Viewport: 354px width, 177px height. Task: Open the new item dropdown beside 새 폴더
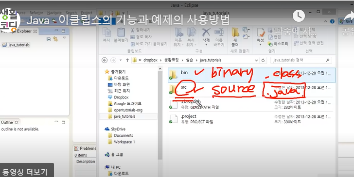[247, 30]
